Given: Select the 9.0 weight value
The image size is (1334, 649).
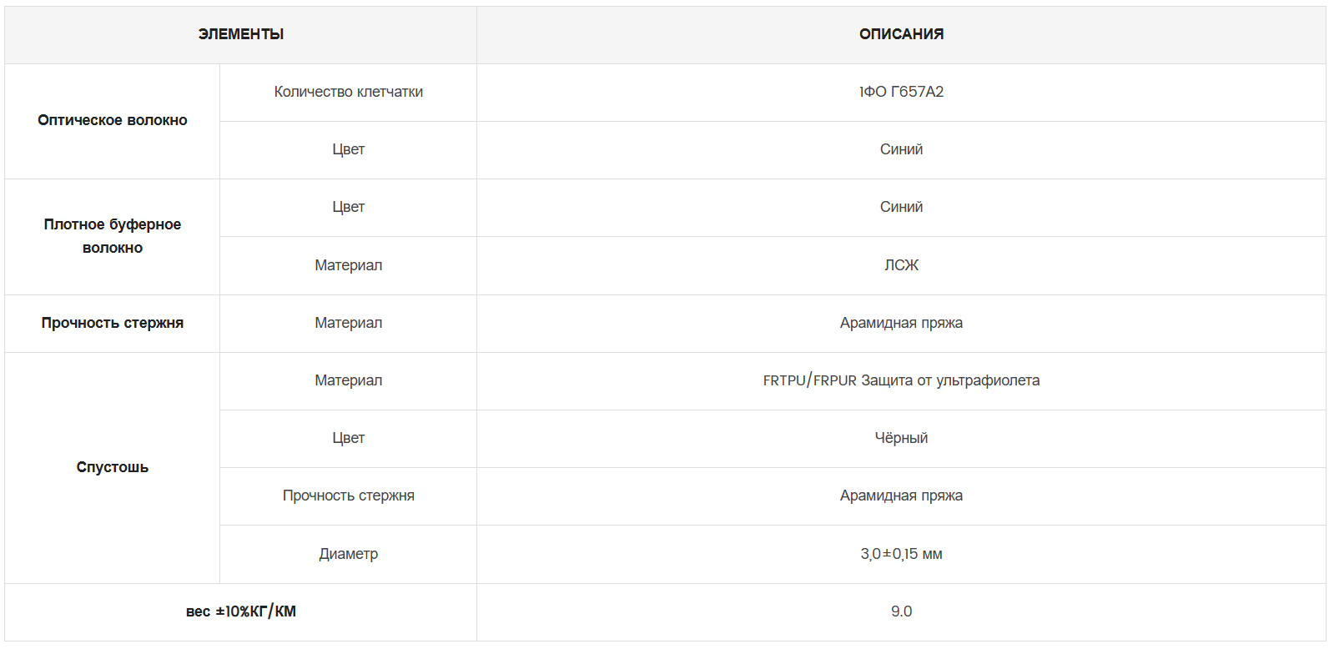Looking at the screenshot, I should click(x=901, y=611).
